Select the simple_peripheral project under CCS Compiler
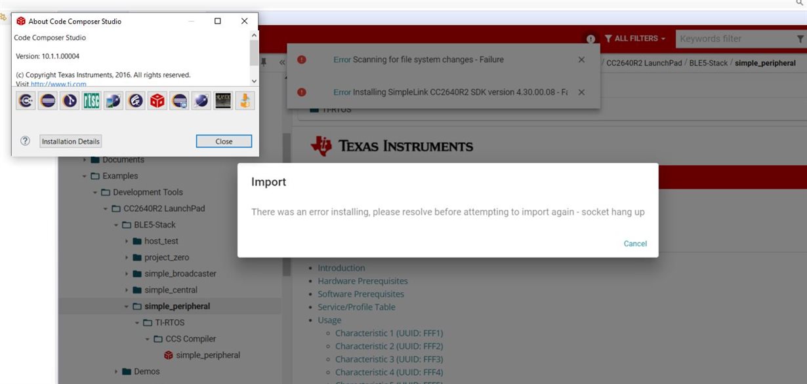Viewport: 807px width, 384px height. coord(202,355)
